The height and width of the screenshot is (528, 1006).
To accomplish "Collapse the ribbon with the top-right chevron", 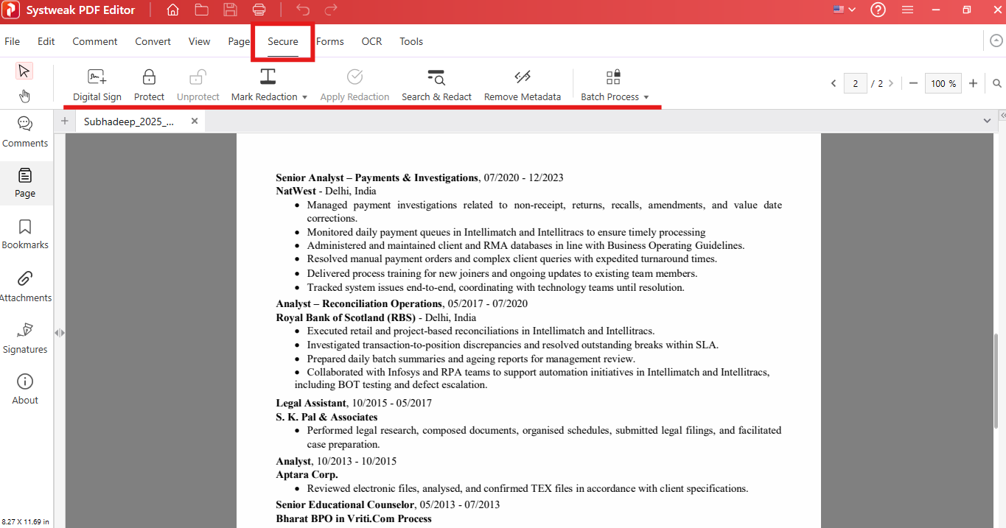I will point(996,41).
